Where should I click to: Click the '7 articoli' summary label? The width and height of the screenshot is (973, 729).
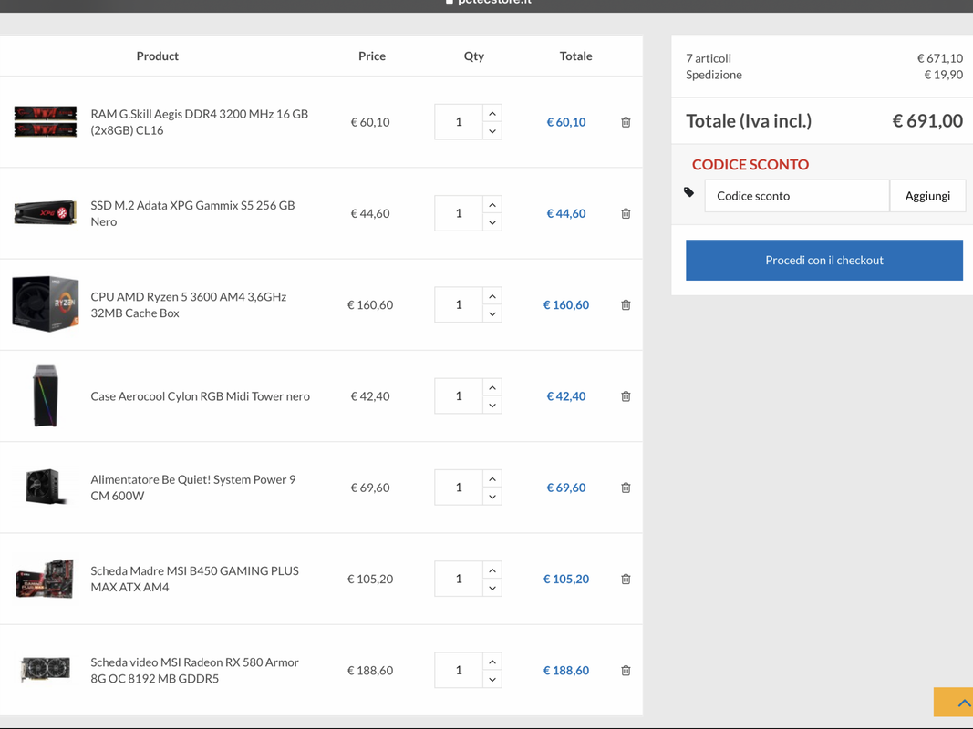click(x=709, y=58)
